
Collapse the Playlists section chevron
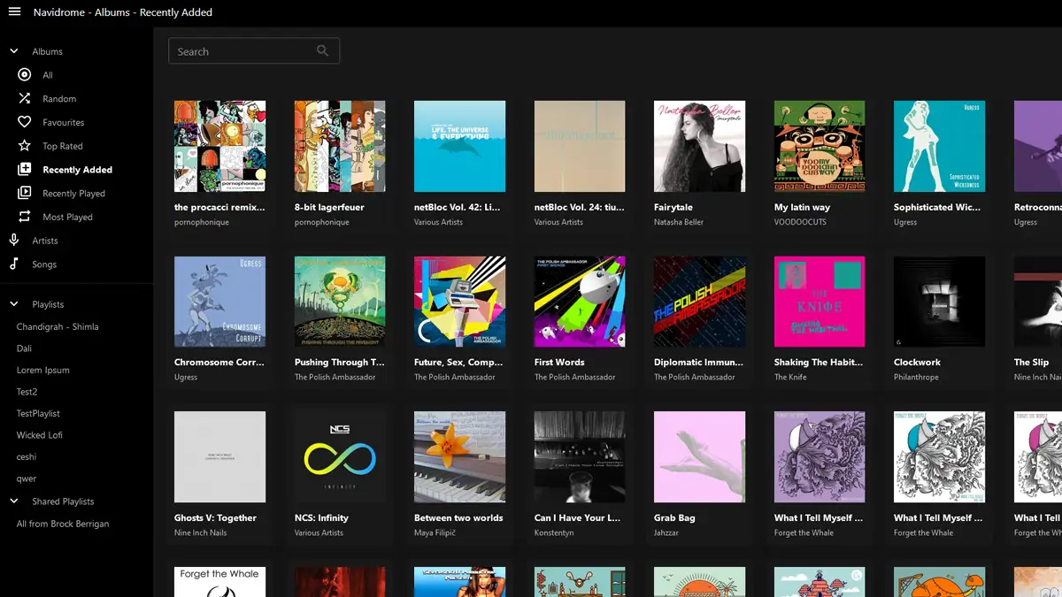[14, 304]
